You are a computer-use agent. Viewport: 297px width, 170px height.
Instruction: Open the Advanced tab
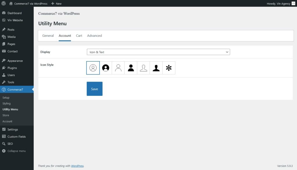pyautogui.click(x=94, y=36)
